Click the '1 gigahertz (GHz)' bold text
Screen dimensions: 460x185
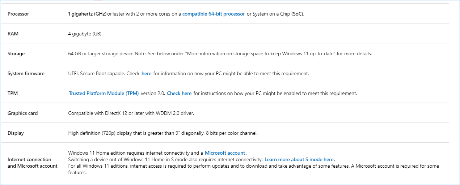tap(87, 14)
